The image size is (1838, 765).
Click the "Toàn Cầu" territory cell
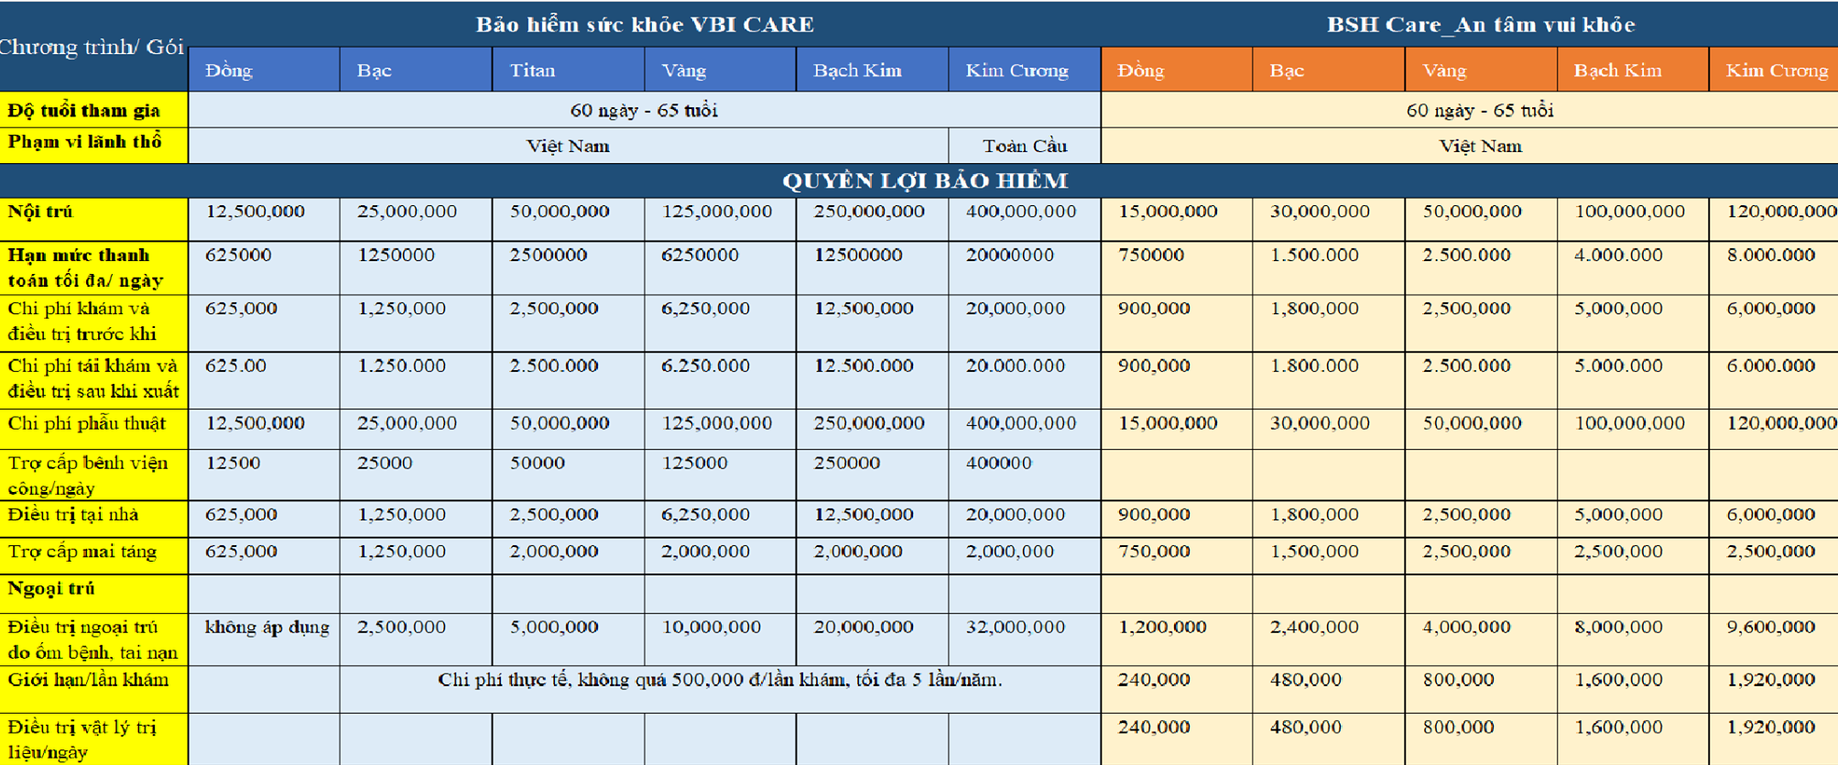[1024, 146]
